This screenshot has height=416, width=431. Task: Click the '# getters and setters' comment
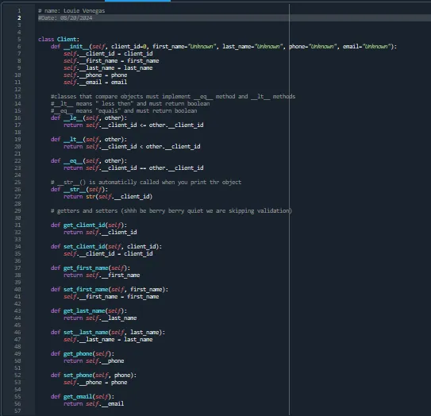tap(171, 211)
